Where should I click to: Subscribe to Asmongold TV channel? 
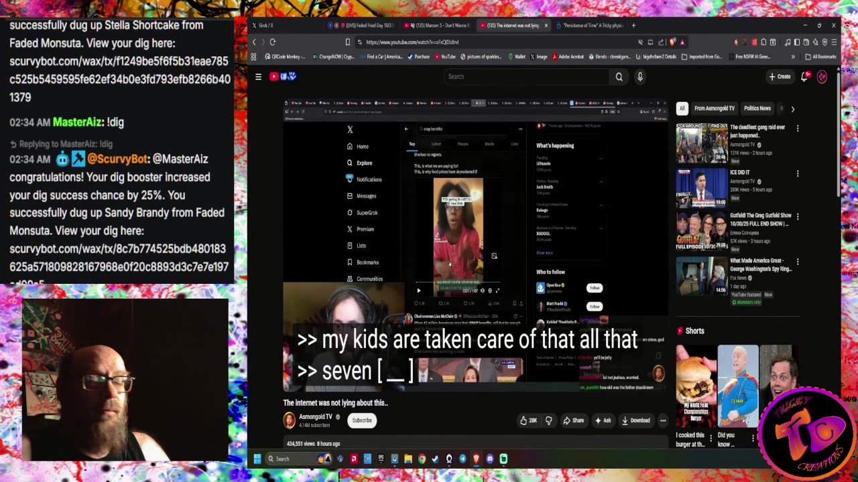tap(362, 420)
